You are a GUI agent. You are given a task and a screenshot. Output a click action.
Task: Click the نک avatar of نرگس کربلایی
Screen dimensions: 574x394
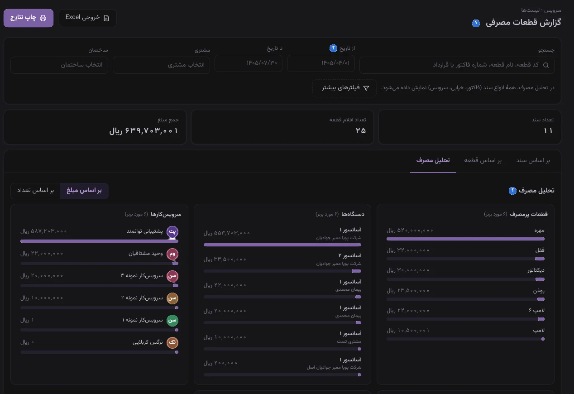click(x=172, y=343)
